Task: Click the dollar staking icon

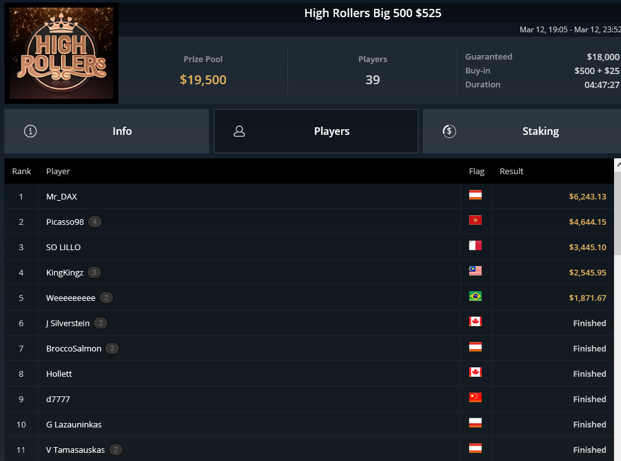Action: tap(449, 131)
